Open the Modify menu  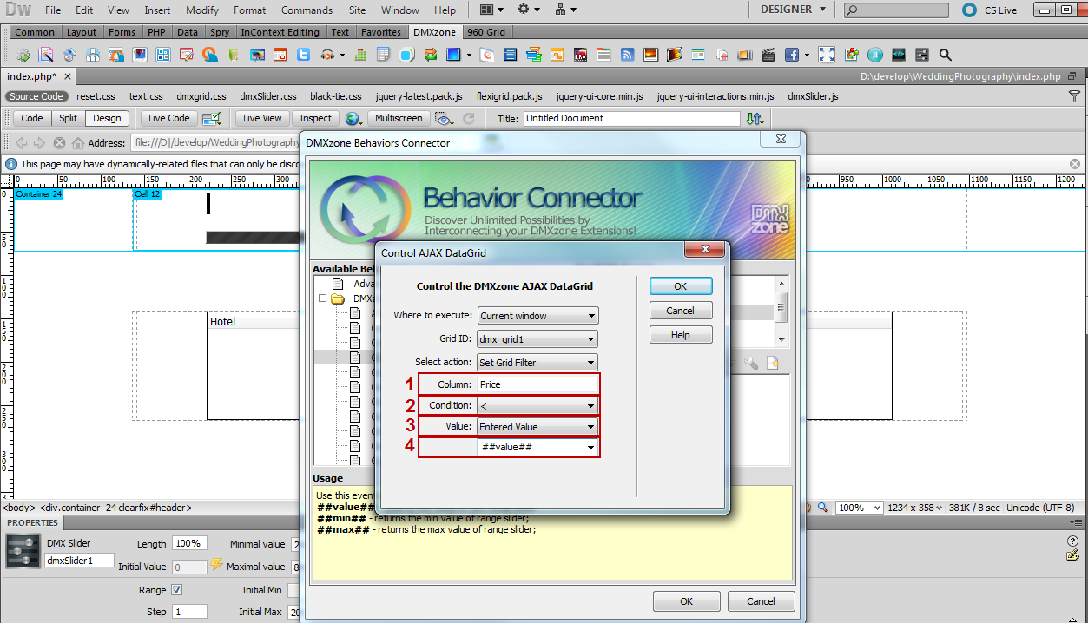click(x=202, y=10)
